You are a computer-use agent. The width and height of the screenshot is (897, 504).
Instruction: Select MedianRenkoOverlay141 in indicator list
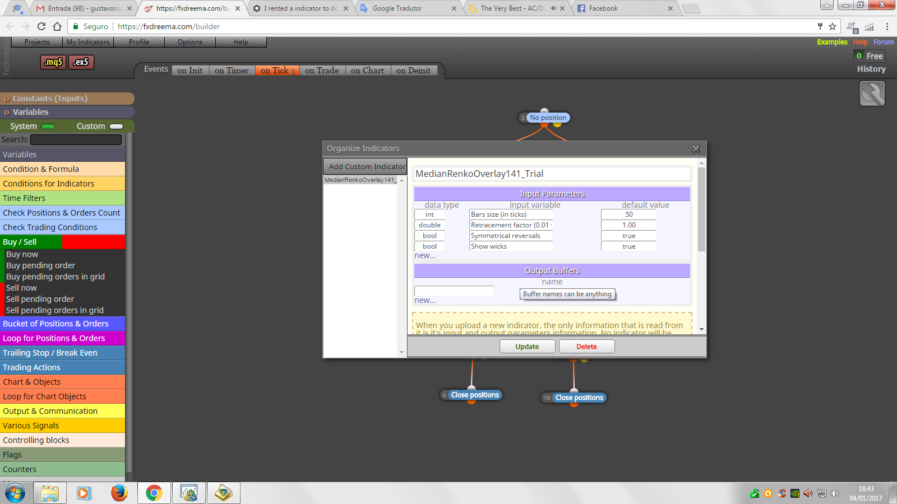pyautogui.click(x=360, y=180)
